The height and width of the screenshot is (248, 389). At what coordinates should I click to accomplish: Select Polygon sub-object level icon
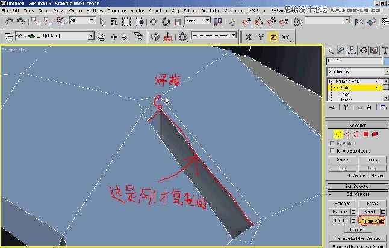pyautogui.click(x=366, y=134)
